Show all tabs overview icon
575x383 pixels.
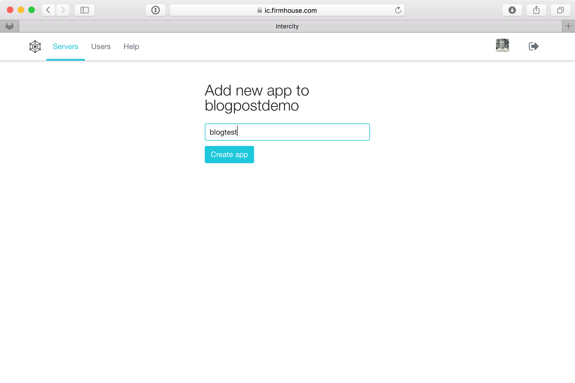[x=560, y=10]
